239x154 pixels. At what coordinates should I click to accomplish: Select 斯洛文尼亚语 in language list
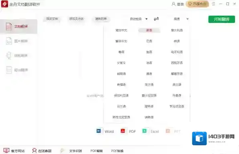[121, 117]
